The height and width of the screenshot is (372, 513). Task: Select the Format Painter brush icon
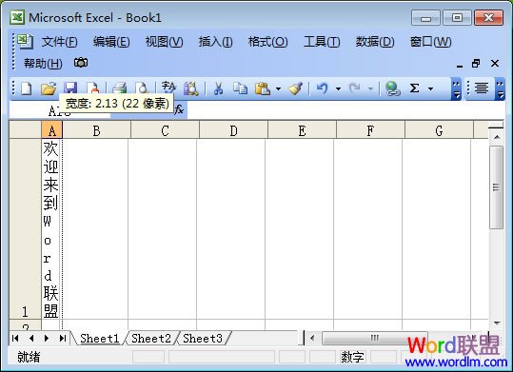point(296,88)
